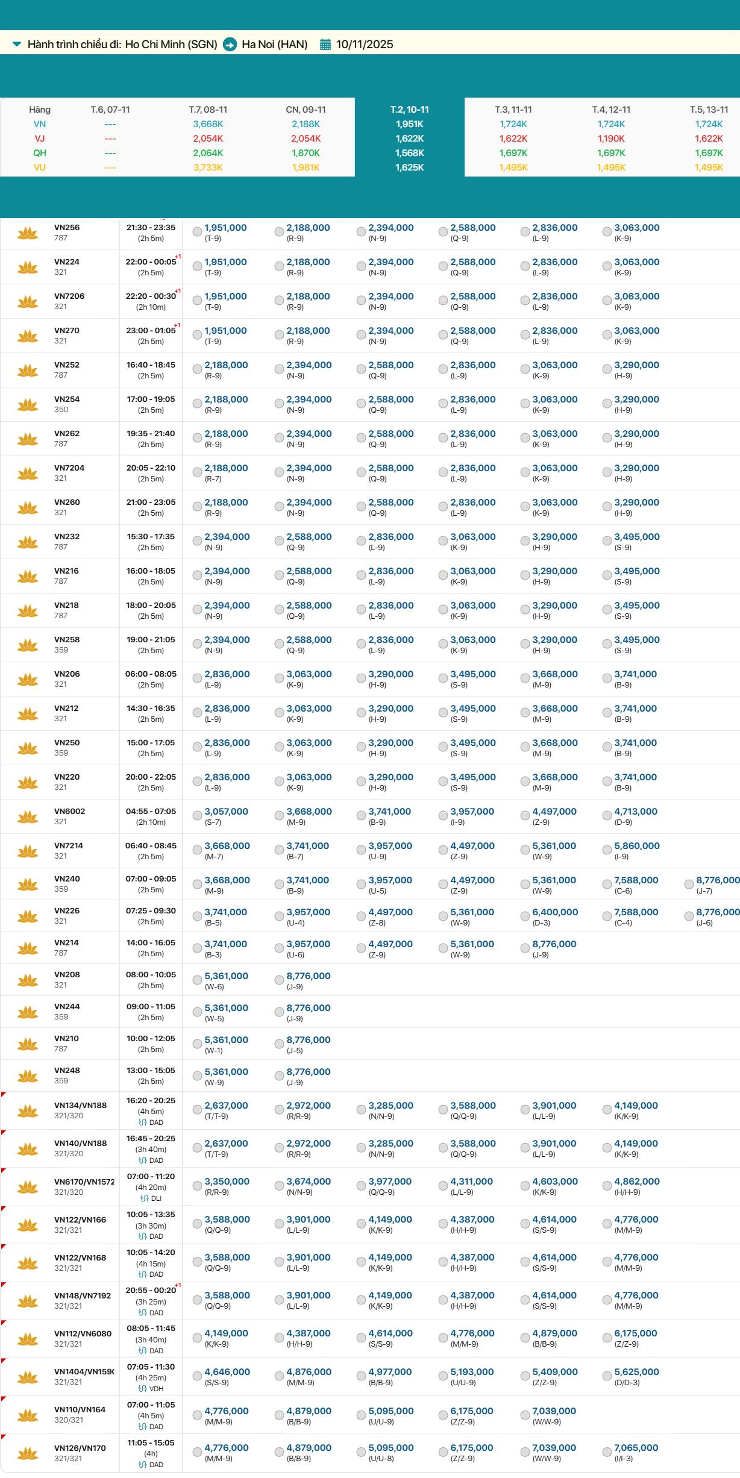Click the transit icon for VN6170/VN1572 DLI stopover
The width and height of the screenshot is (740, 1478).
coord(144,1198)
